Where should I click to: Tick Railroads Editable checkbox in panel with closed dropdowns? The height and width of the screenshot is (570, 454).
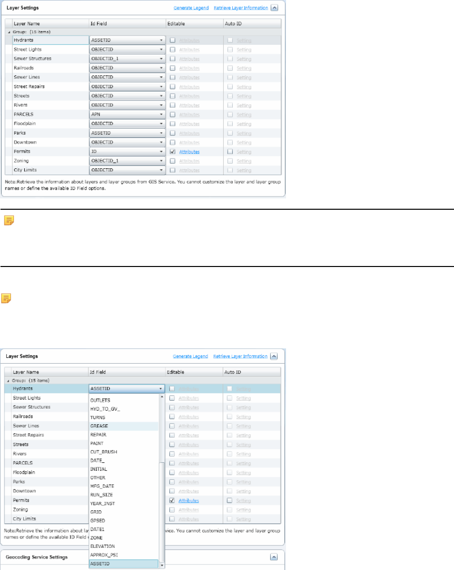(172, 68)
